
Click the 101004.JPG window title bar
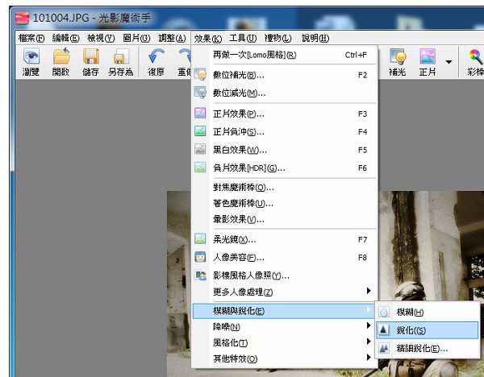click(x=247, y=18)
